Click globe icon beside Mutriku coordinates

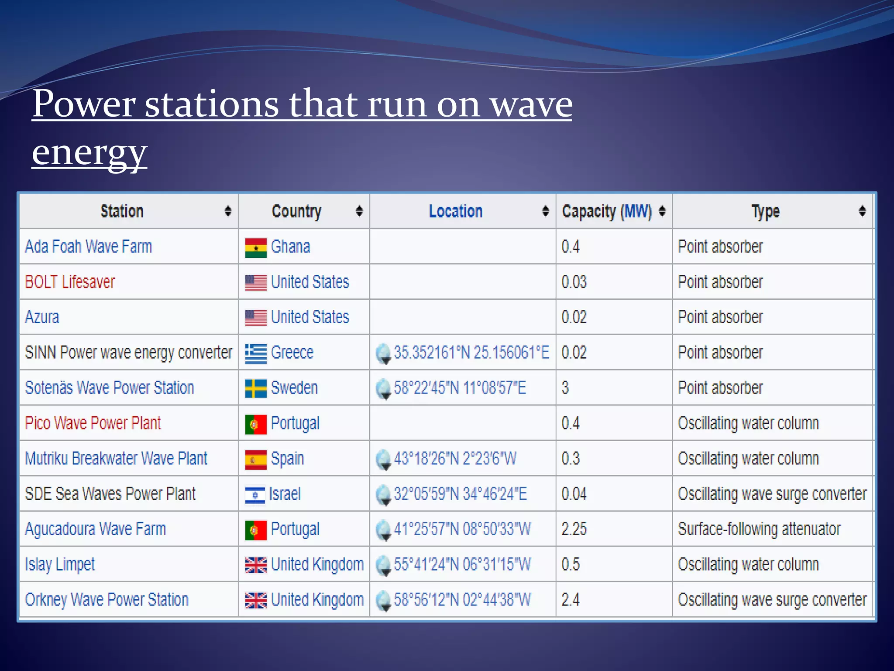click(x=383, y=460)
